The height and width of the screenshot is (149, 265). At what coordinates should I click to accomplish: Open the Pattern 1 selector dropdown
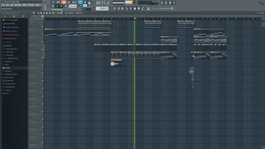pyautogui.click(x=102, y=8)
